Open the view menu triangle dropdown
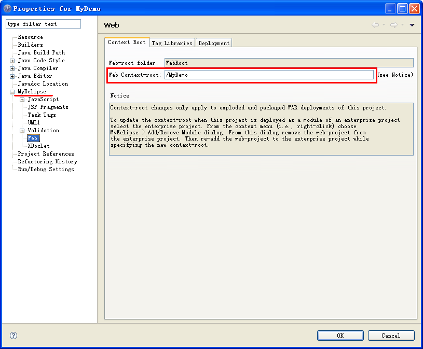This screenshot has width=423, height=349. [x=412, y=25]
